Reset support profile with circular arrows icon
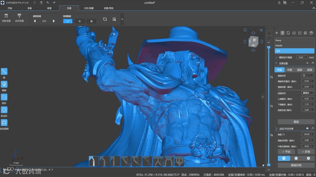 click(x=288, y=33)
